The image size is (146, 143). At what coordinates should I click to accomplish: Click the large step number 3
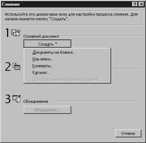pos(8,99)
